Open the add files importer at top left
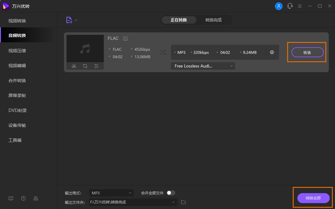335x209 pixels. tap(69, 20)
